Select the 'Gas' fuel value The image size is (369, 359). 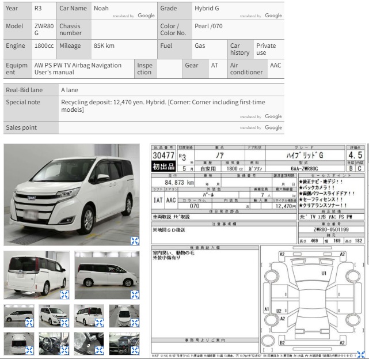click(200, 46)
